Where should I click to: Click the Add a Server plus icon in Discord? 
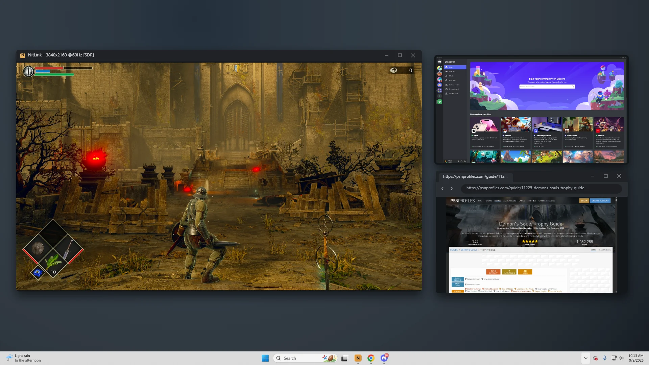pos(439,96)
